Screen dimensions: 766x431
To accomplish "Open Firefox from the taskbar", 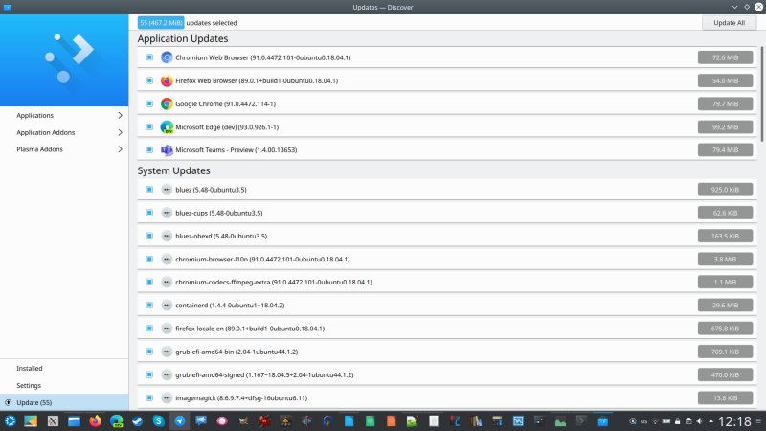I will 95,420.
